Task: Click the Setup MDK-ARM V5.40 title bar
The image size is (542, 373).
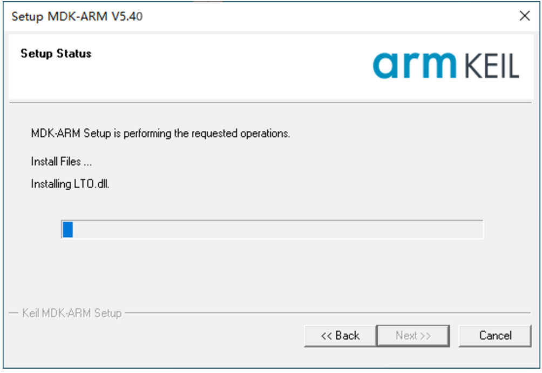Action: pos(259,16)
